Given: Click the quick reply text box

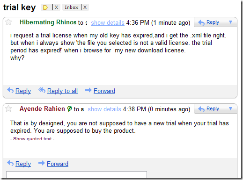Looking at the screenshot, I should (x=76, y=175).
